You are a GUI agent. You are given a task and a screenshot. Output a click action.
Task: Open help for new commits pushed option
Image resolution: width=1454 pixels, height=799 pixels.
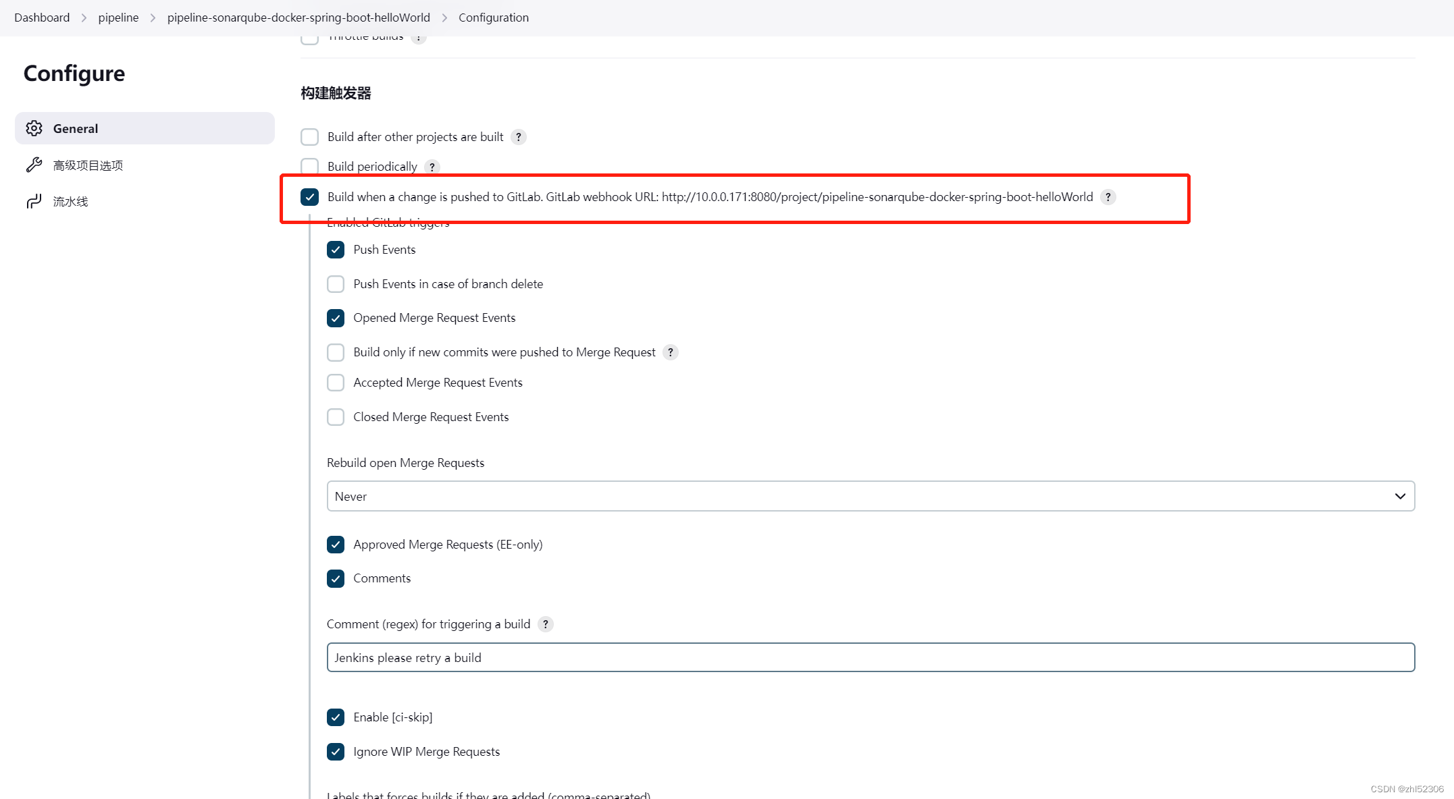pos(671,352)
